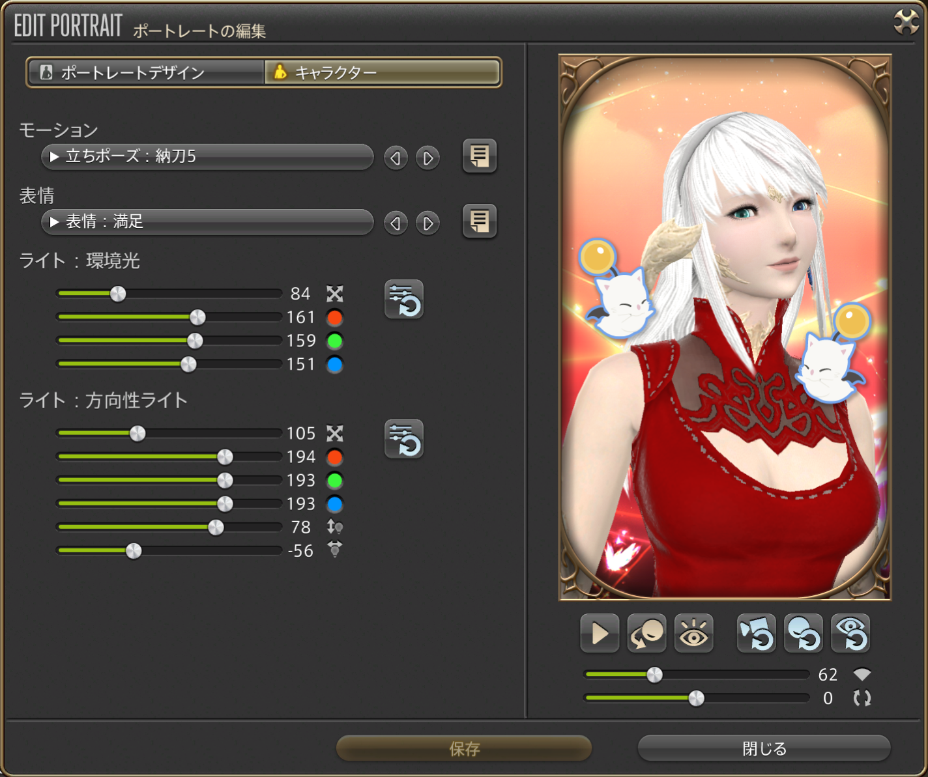Click the red swatch beside 194
Screen dimensions: 928x777
335,457
